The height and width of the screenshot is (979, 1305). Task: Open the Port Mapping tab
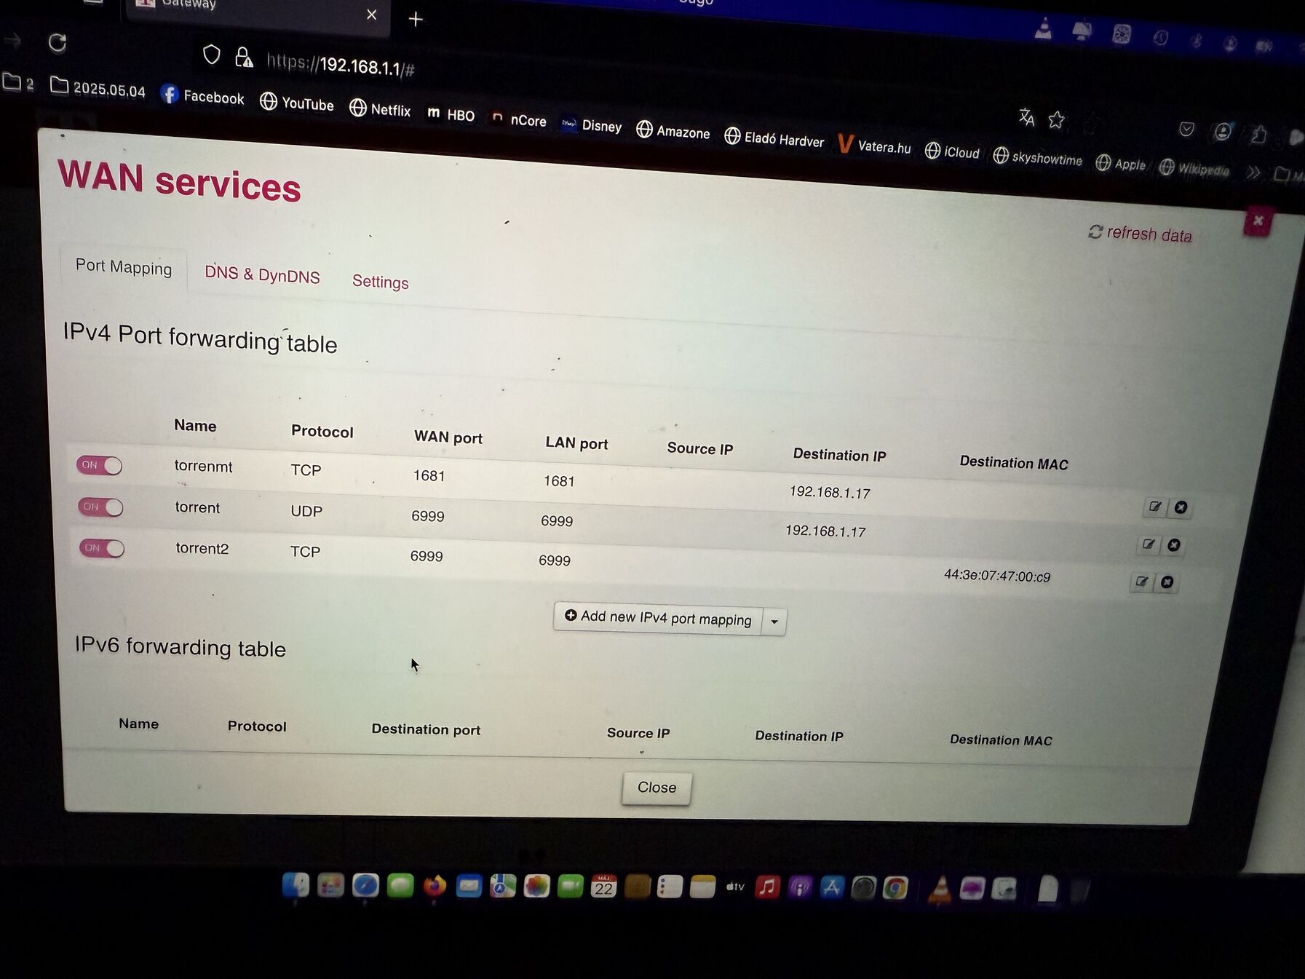tap(124, 267)
